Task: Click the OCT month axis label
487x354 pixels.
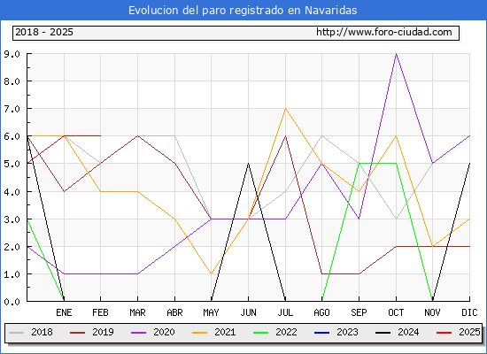Action: point(396,312)
